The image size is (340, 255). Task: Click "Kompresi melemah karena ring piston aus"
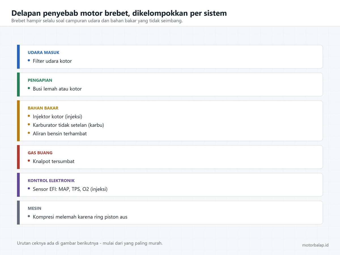tap(80, 217)
